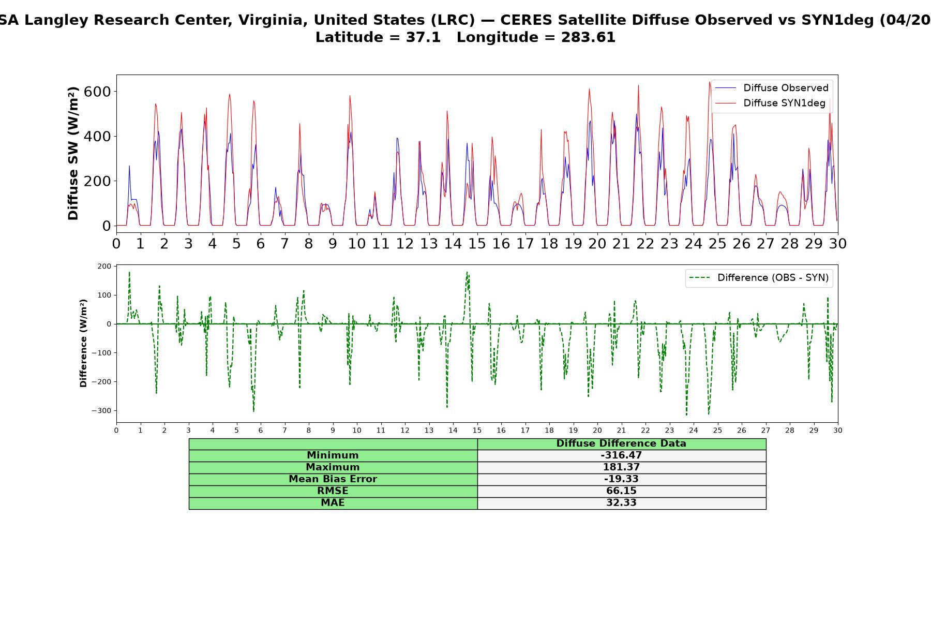Select the Mean Bias Error row label
The image size is (931, 621).
coord(333,479)
